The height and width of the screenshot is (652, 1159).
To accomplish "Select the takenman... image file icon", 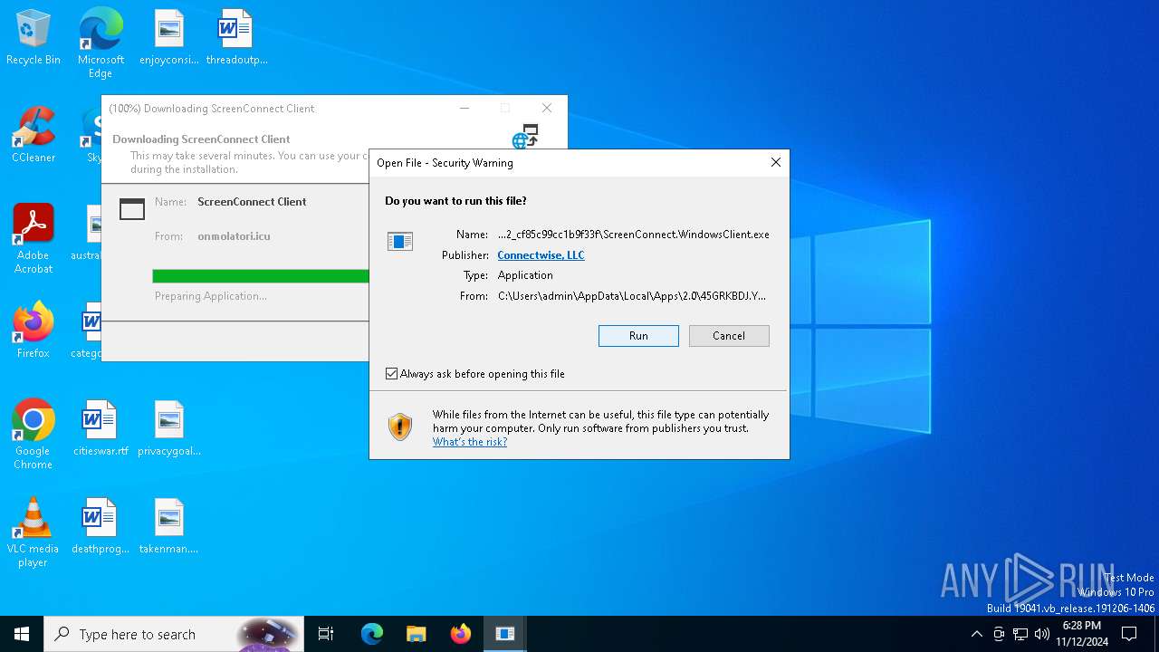I will click(169, 527).
